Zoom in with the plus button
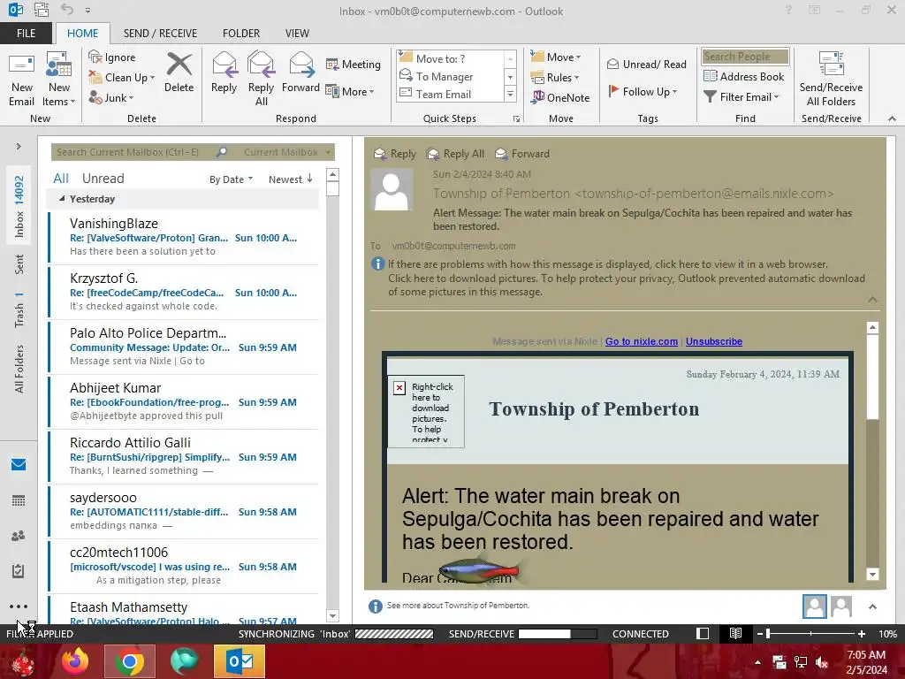 click(x=862, y=633)
